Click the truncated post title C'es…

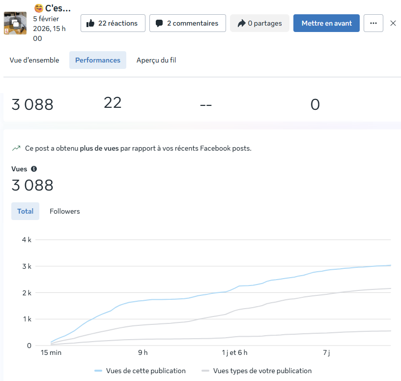(58, 8)
